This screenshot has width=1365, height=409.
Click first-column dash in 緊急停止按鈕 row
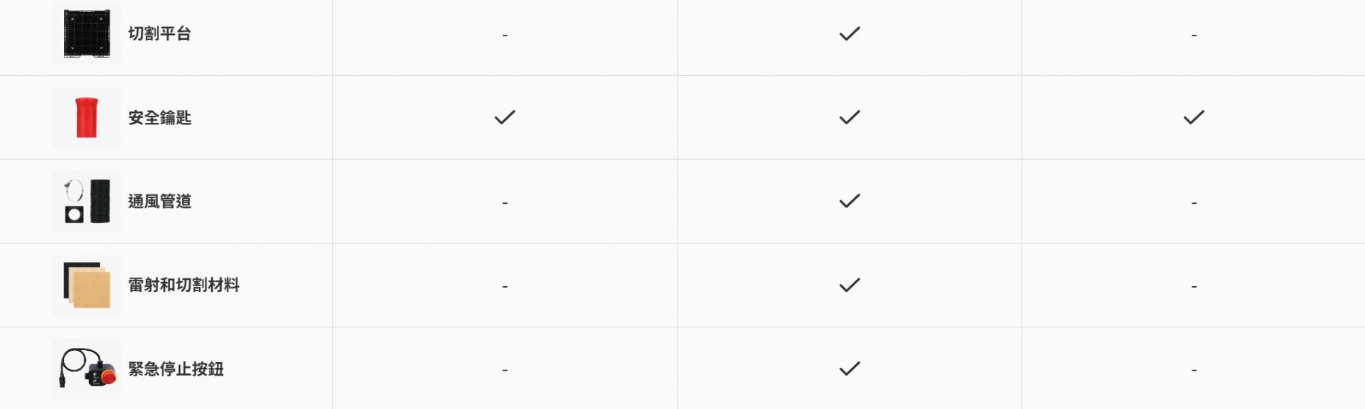[505, 370]
